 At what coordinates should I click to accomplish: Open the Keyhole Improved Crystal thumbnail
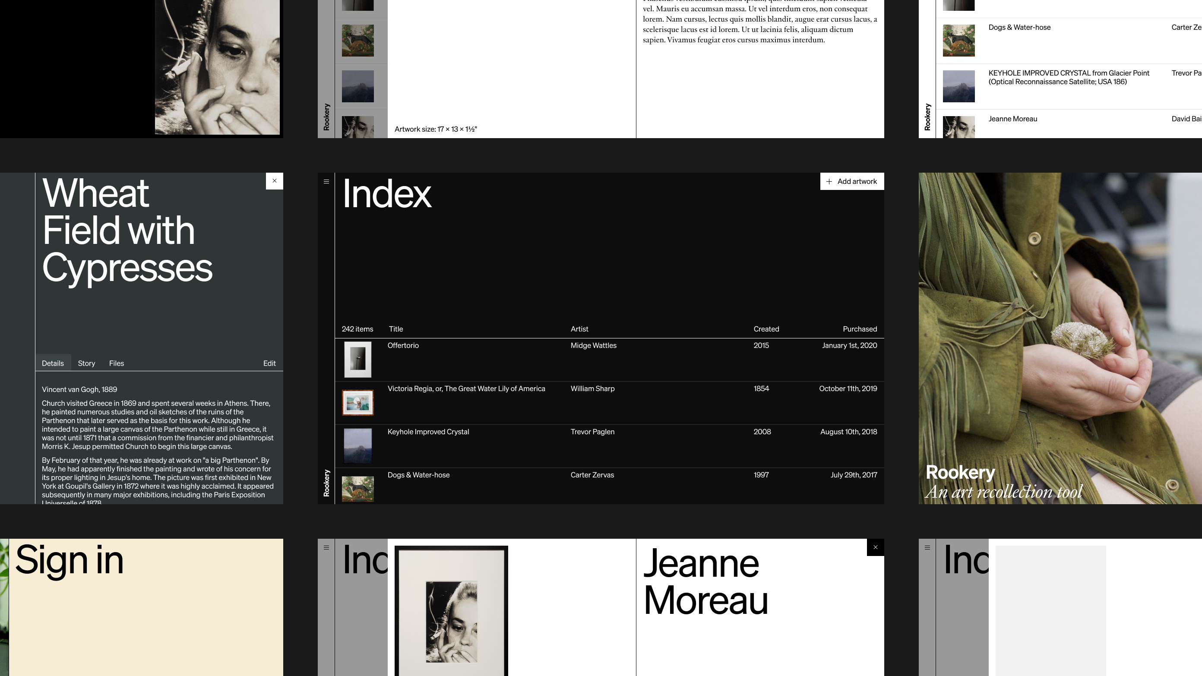click(x=357, y=445)
